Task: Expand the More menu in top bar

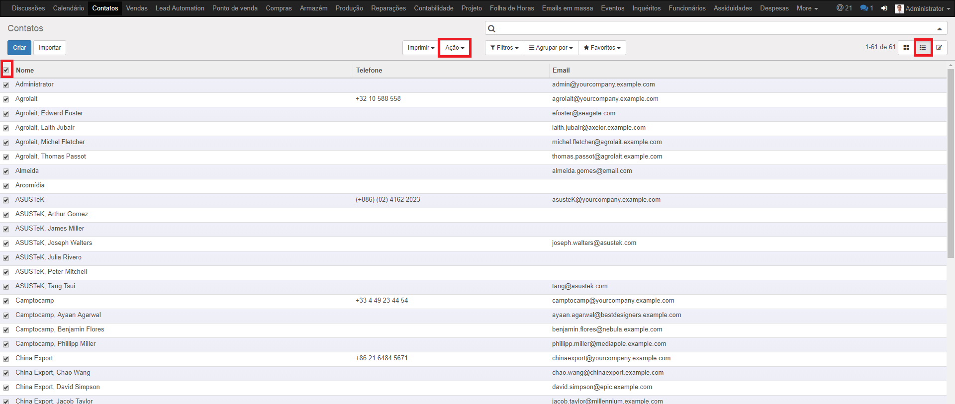Action: (807, 8)
